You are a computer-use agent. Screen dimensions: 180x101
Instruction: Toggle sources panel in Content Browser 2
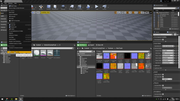click(78, 52)
